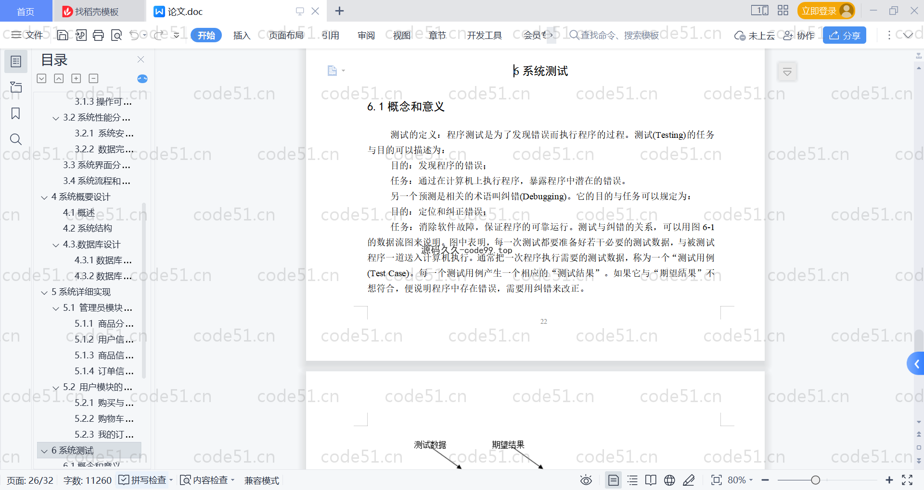Switch to the 找稻壳模板 tab
The image size is (924, 490).
[96, 11]
